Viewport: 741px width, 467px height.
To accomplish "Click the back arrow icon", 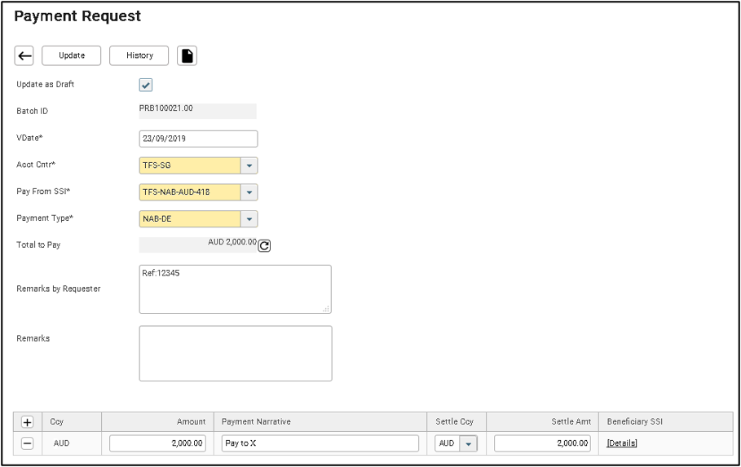I will click(x=24, y=55).
